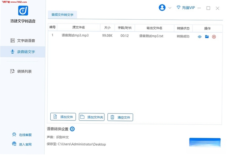
Task: Delete the 语音测试mp3.mp3 row
Action: [214, 37]
